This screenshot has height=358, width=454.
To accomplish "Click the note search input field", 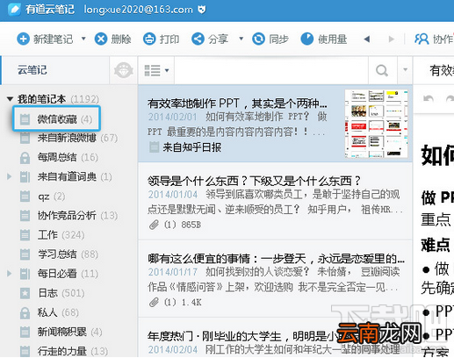I will coord(271,70).
